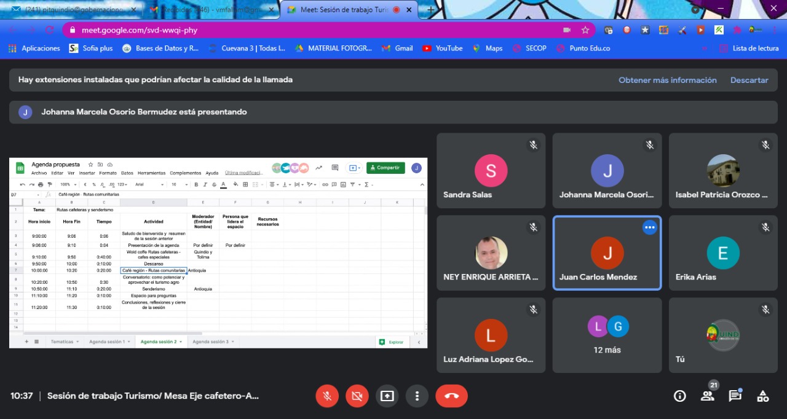This screenshot has width=787, height=419.
Task: Open MATERIAL FOTOGR... Drive bookmark
Action: (x=334, y=48)
